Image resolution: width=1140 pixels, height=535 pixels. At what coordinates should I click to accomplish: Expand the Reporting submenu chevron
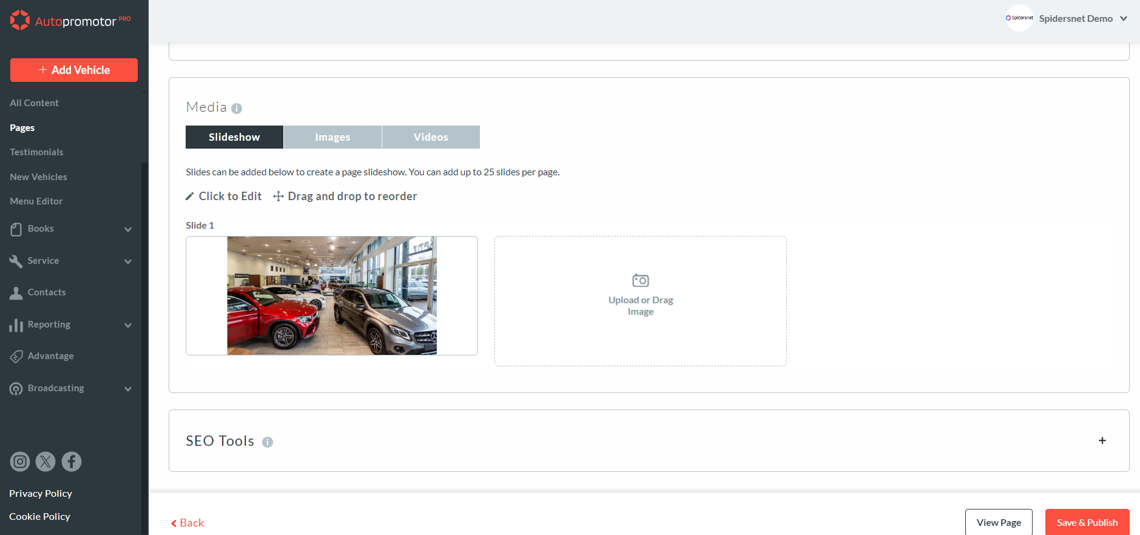click(128, 325)
